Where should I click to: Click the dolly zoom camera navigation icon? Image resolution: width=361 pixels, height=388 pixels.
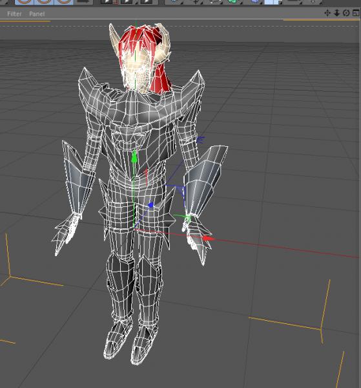tap(337, 13)
